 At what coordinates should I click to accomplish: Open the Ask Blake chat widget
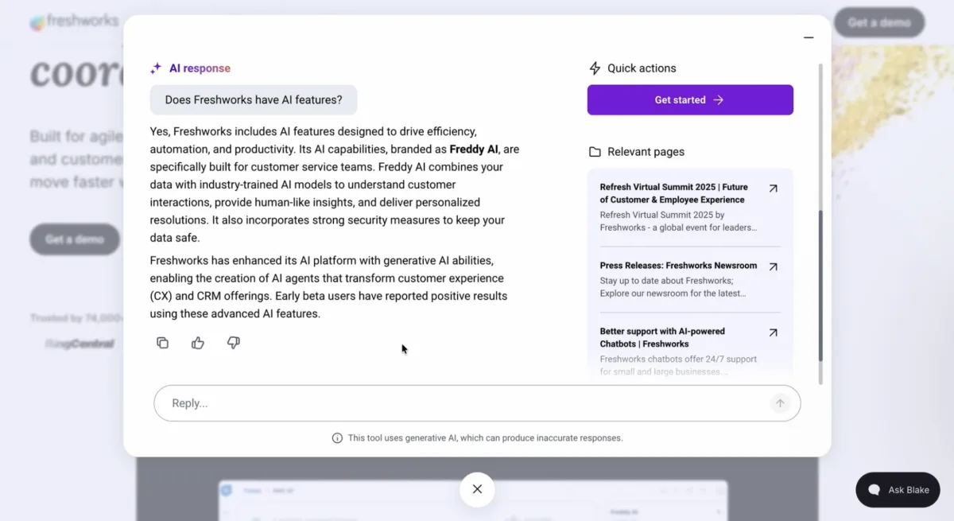pos(898,490)
